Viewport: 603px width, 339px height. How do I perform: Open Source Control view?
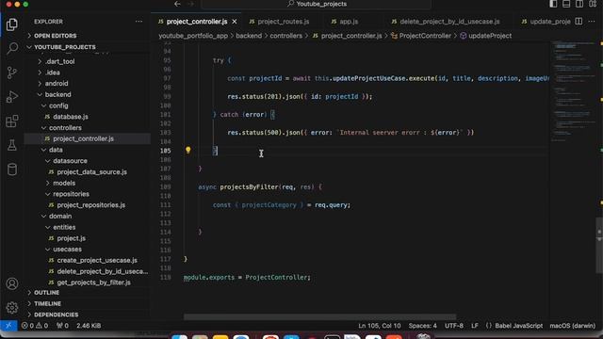pos(12,73)
